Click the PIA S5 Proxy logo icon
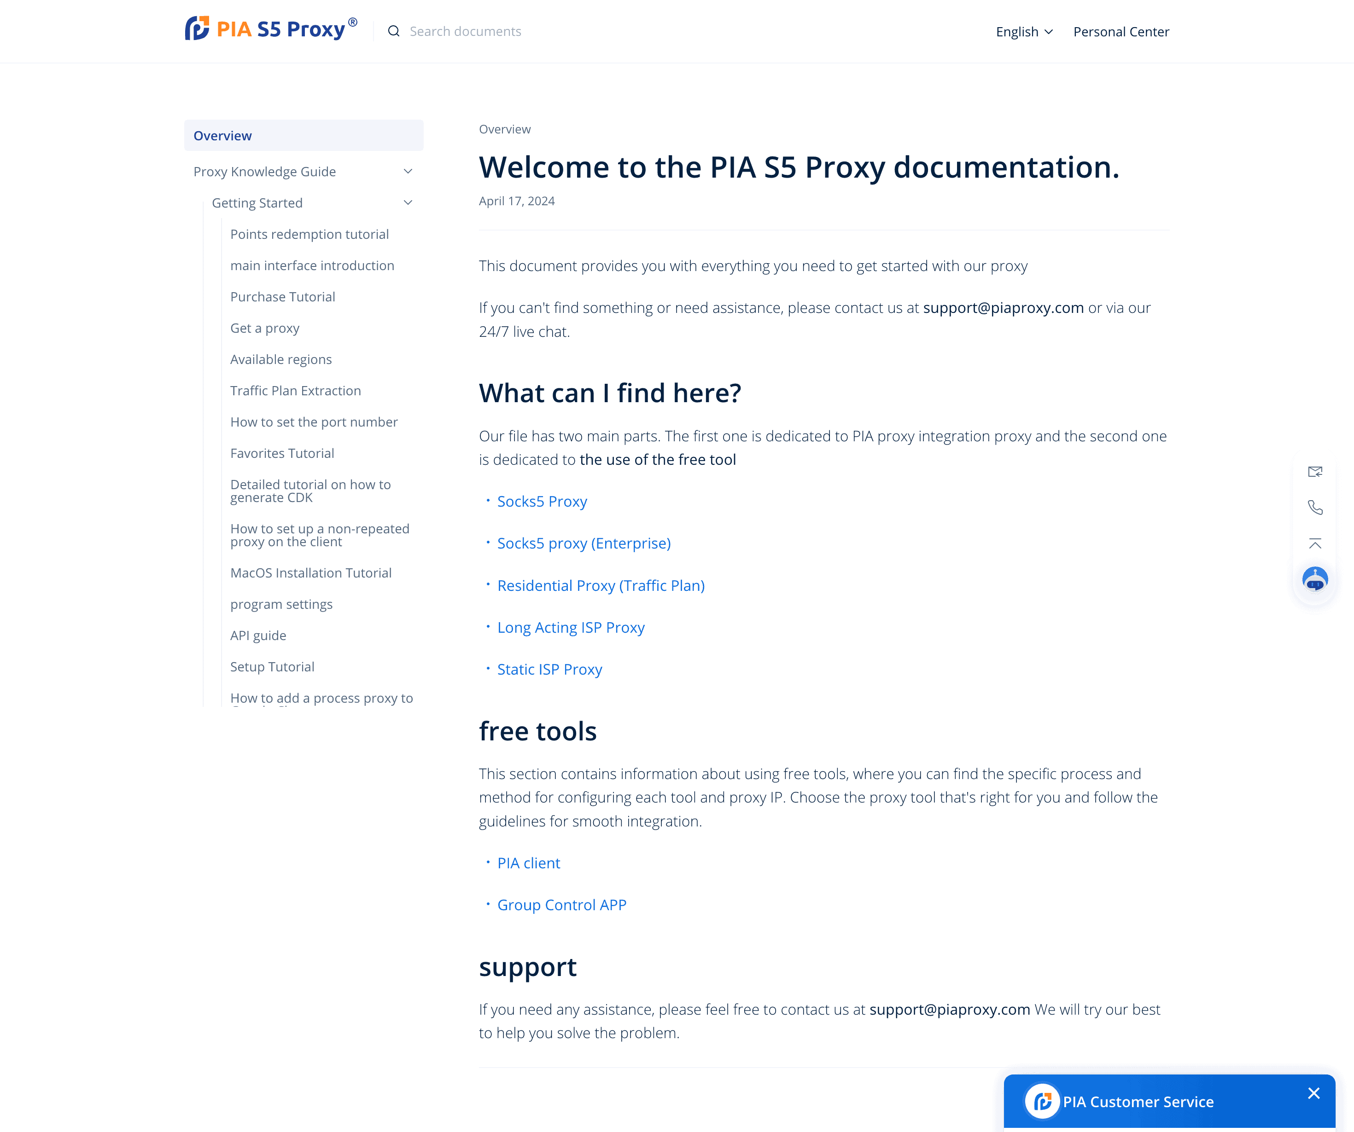This screenshot has width=1354, height=1132. (x=197, y=30)
